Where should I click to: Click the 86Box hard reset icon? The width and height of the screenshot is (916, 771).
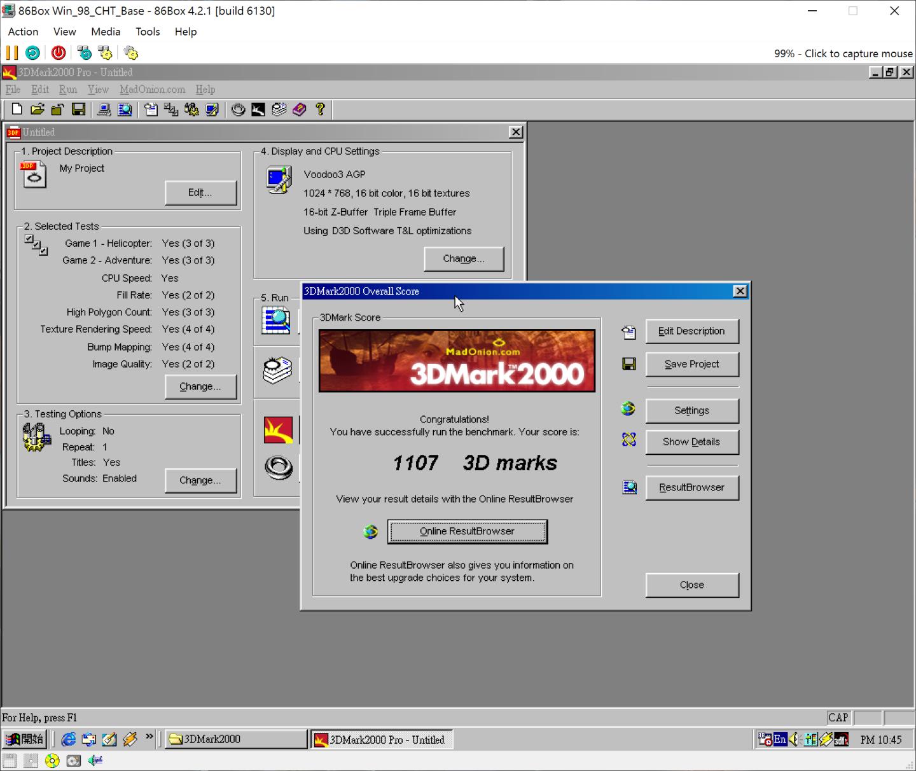point(32,53)
